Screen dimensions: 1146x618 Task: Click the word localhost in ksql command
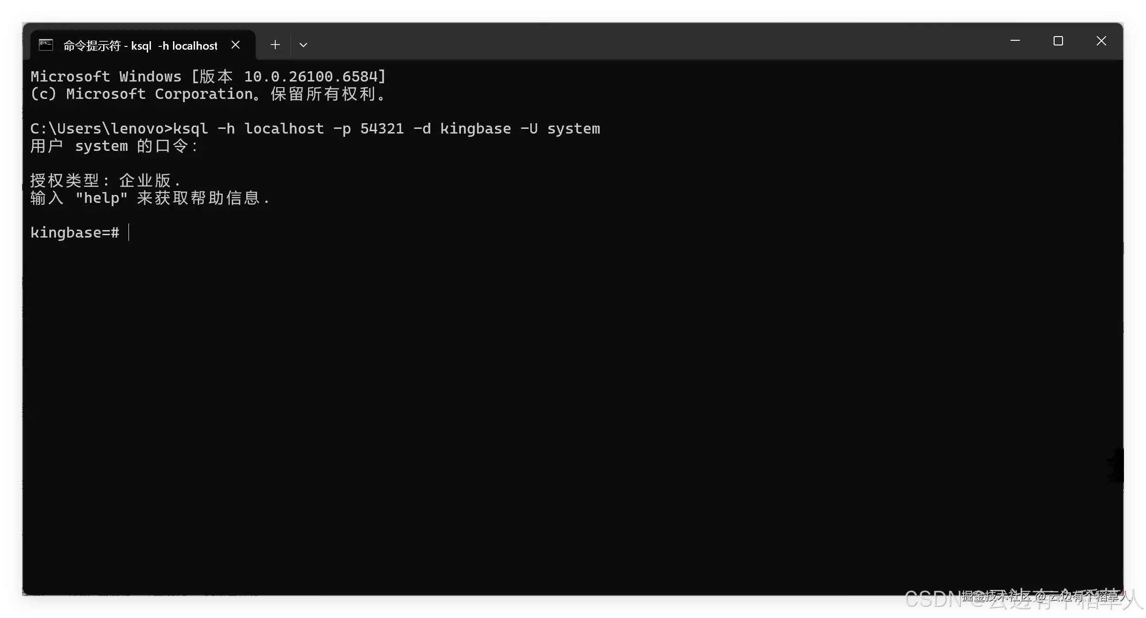point(284,128)
